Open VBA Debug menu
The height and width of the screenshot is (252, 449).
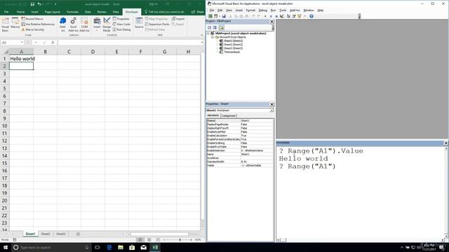pyautogui.click(x=262, y=10)
